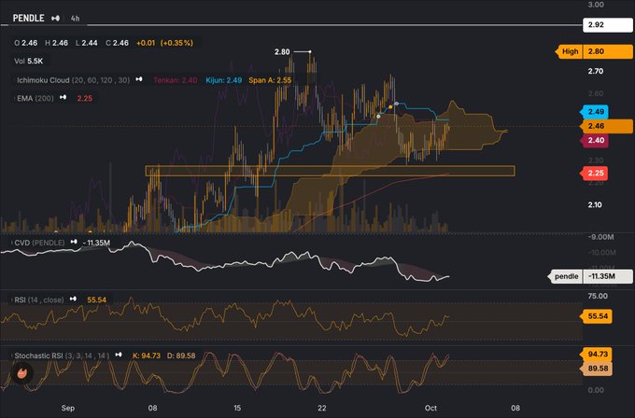Viewport: 635px width, 418px height.
Task: Open Ichimoku Cloud (20, 60, 120, 30) indicator
Action: pyautogui.click(x=73, y=80)
